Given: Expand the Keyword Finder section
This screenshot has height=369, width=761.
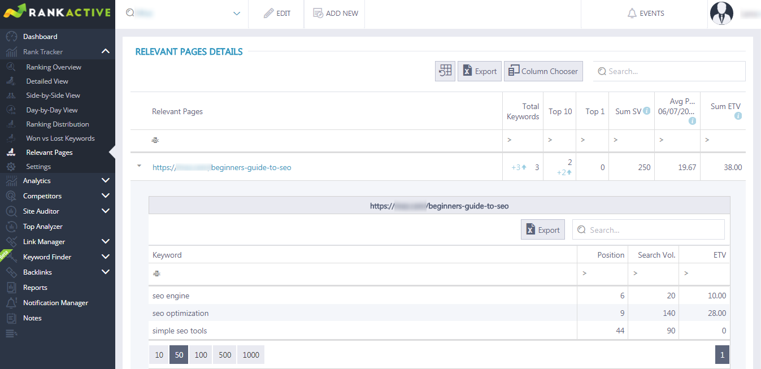Looking at the screenshot, I should pos(105,257).
